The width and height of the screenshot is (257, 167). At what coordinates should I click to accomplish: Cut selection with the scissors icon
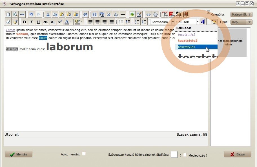click(x=48, y=14)
